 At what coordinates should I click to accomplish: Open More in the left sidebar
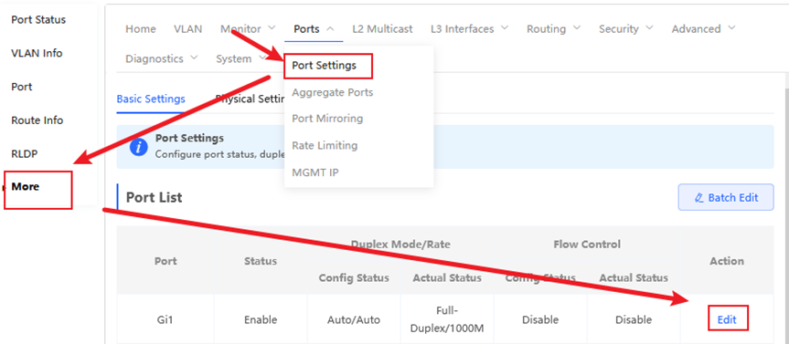tap(26, 186)
